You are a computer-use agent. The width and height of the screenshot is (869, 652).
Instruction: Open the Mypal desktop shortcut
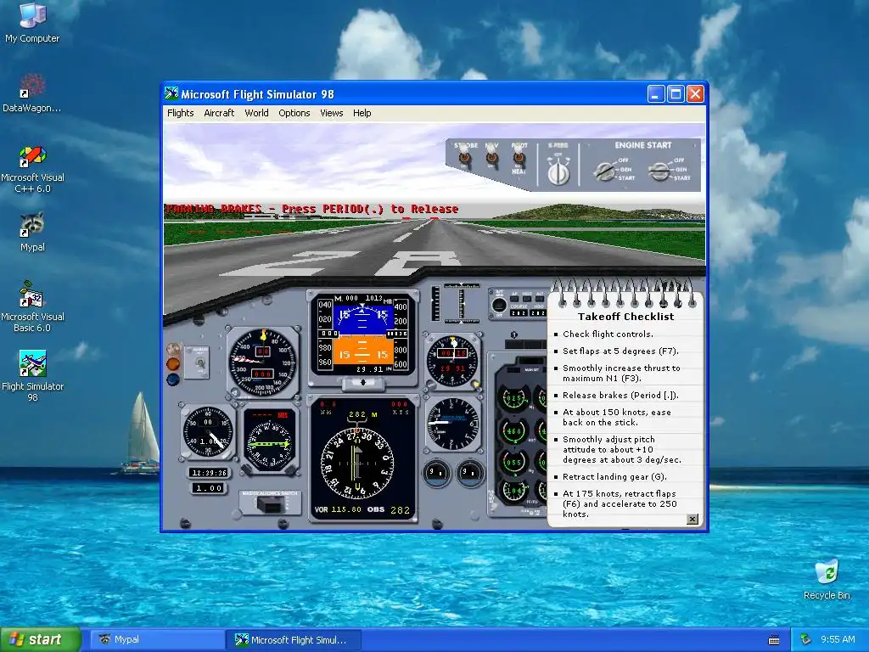[32, 232]
